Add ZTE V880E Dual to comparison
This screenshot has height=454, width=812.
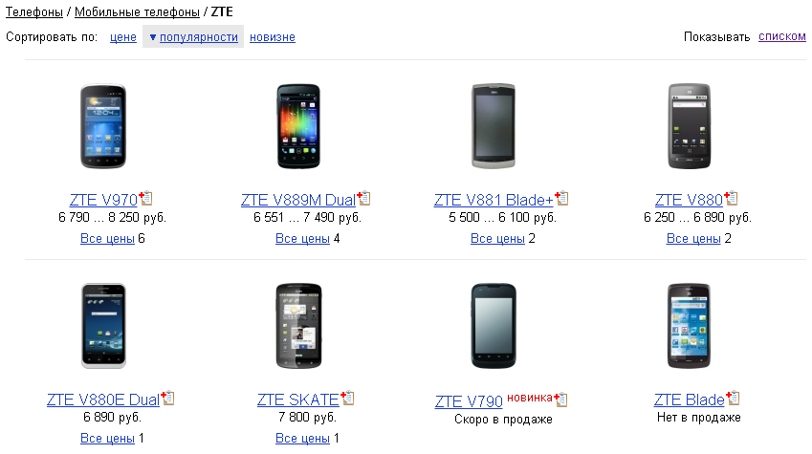167,398
